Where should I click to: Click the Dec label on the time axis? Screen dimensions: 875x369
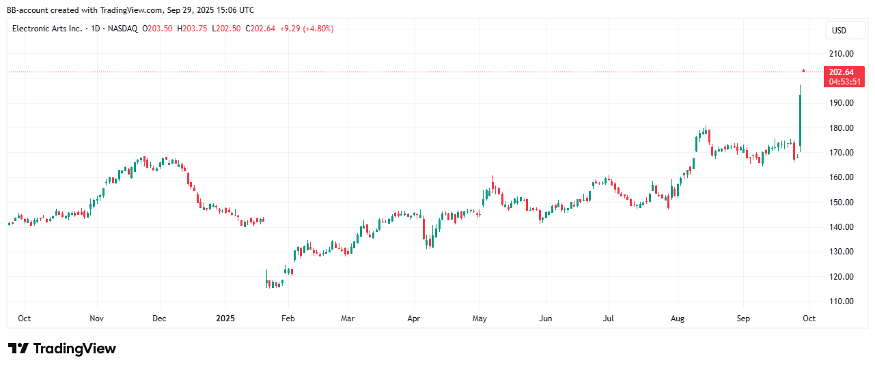(160, 319)
